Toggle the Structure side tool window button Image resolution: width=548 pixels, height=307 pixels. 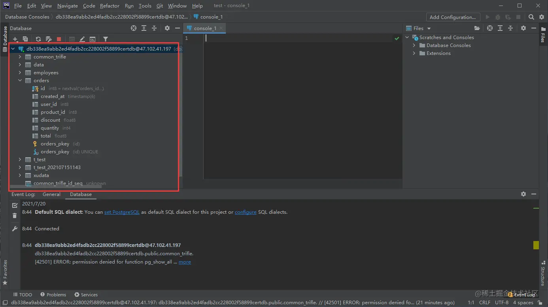pyautogui.click(x=543, y=273)
